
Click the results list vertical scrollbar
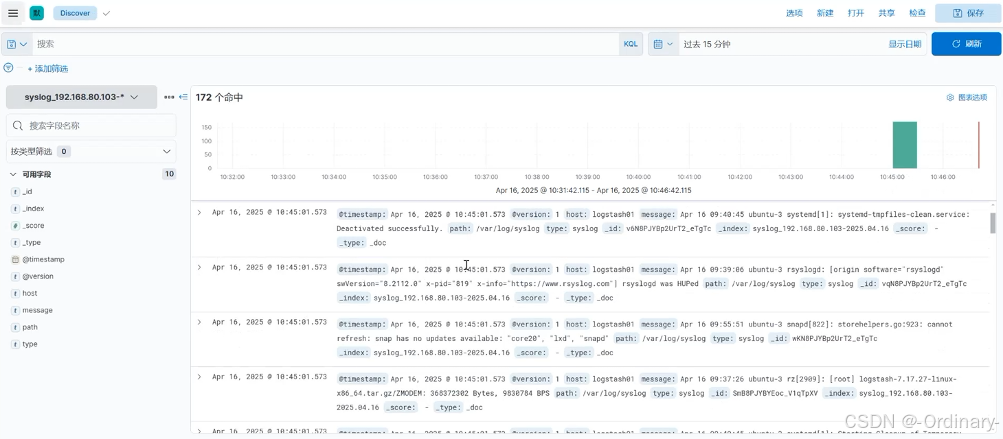(993, 223)
